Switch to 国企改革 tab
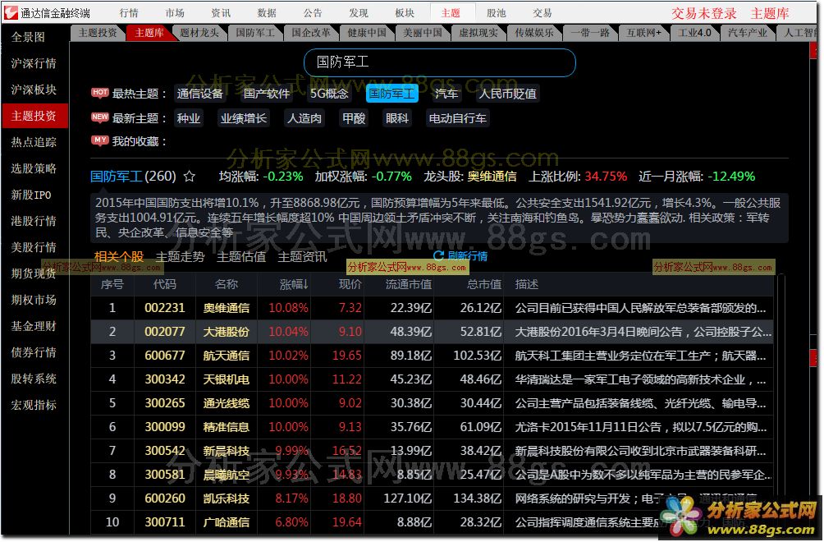824x542 pixels. [x=311, y=33]
